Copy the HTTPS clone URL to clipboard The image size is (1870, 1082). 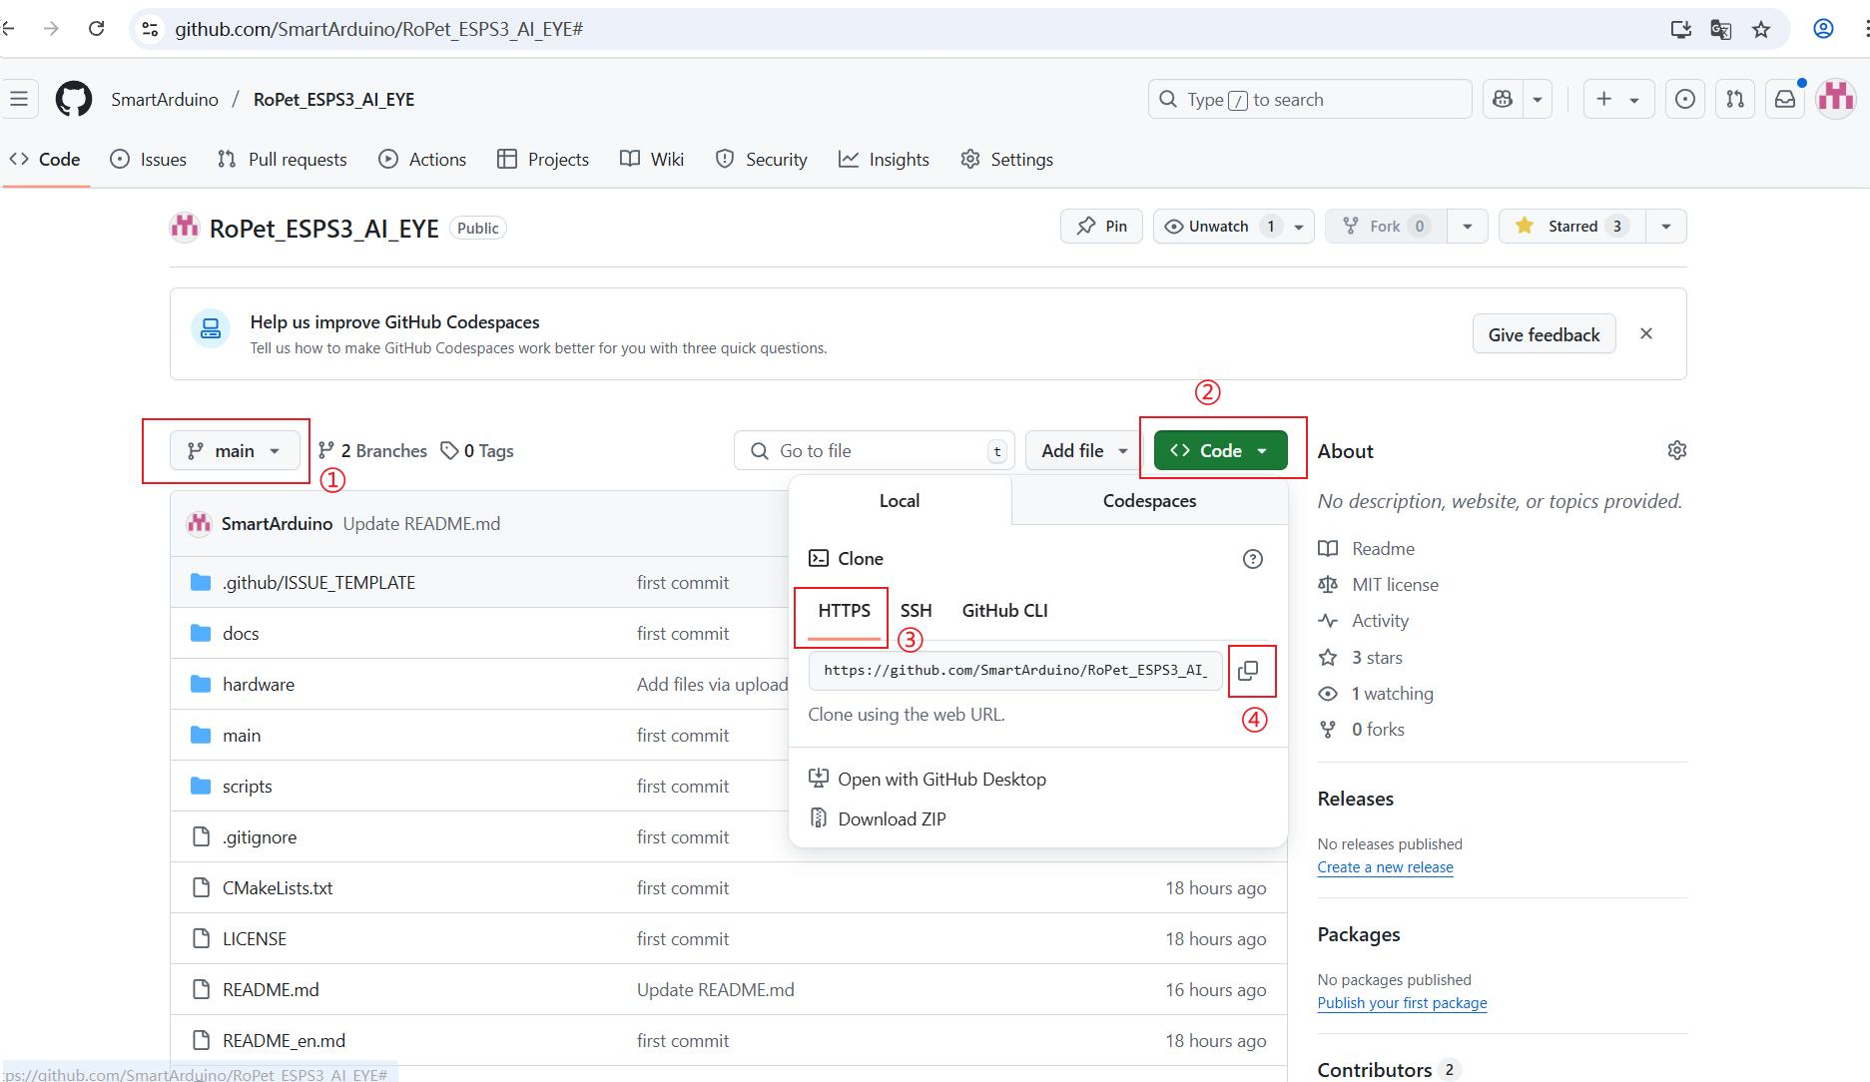(x=1248, y=671)
